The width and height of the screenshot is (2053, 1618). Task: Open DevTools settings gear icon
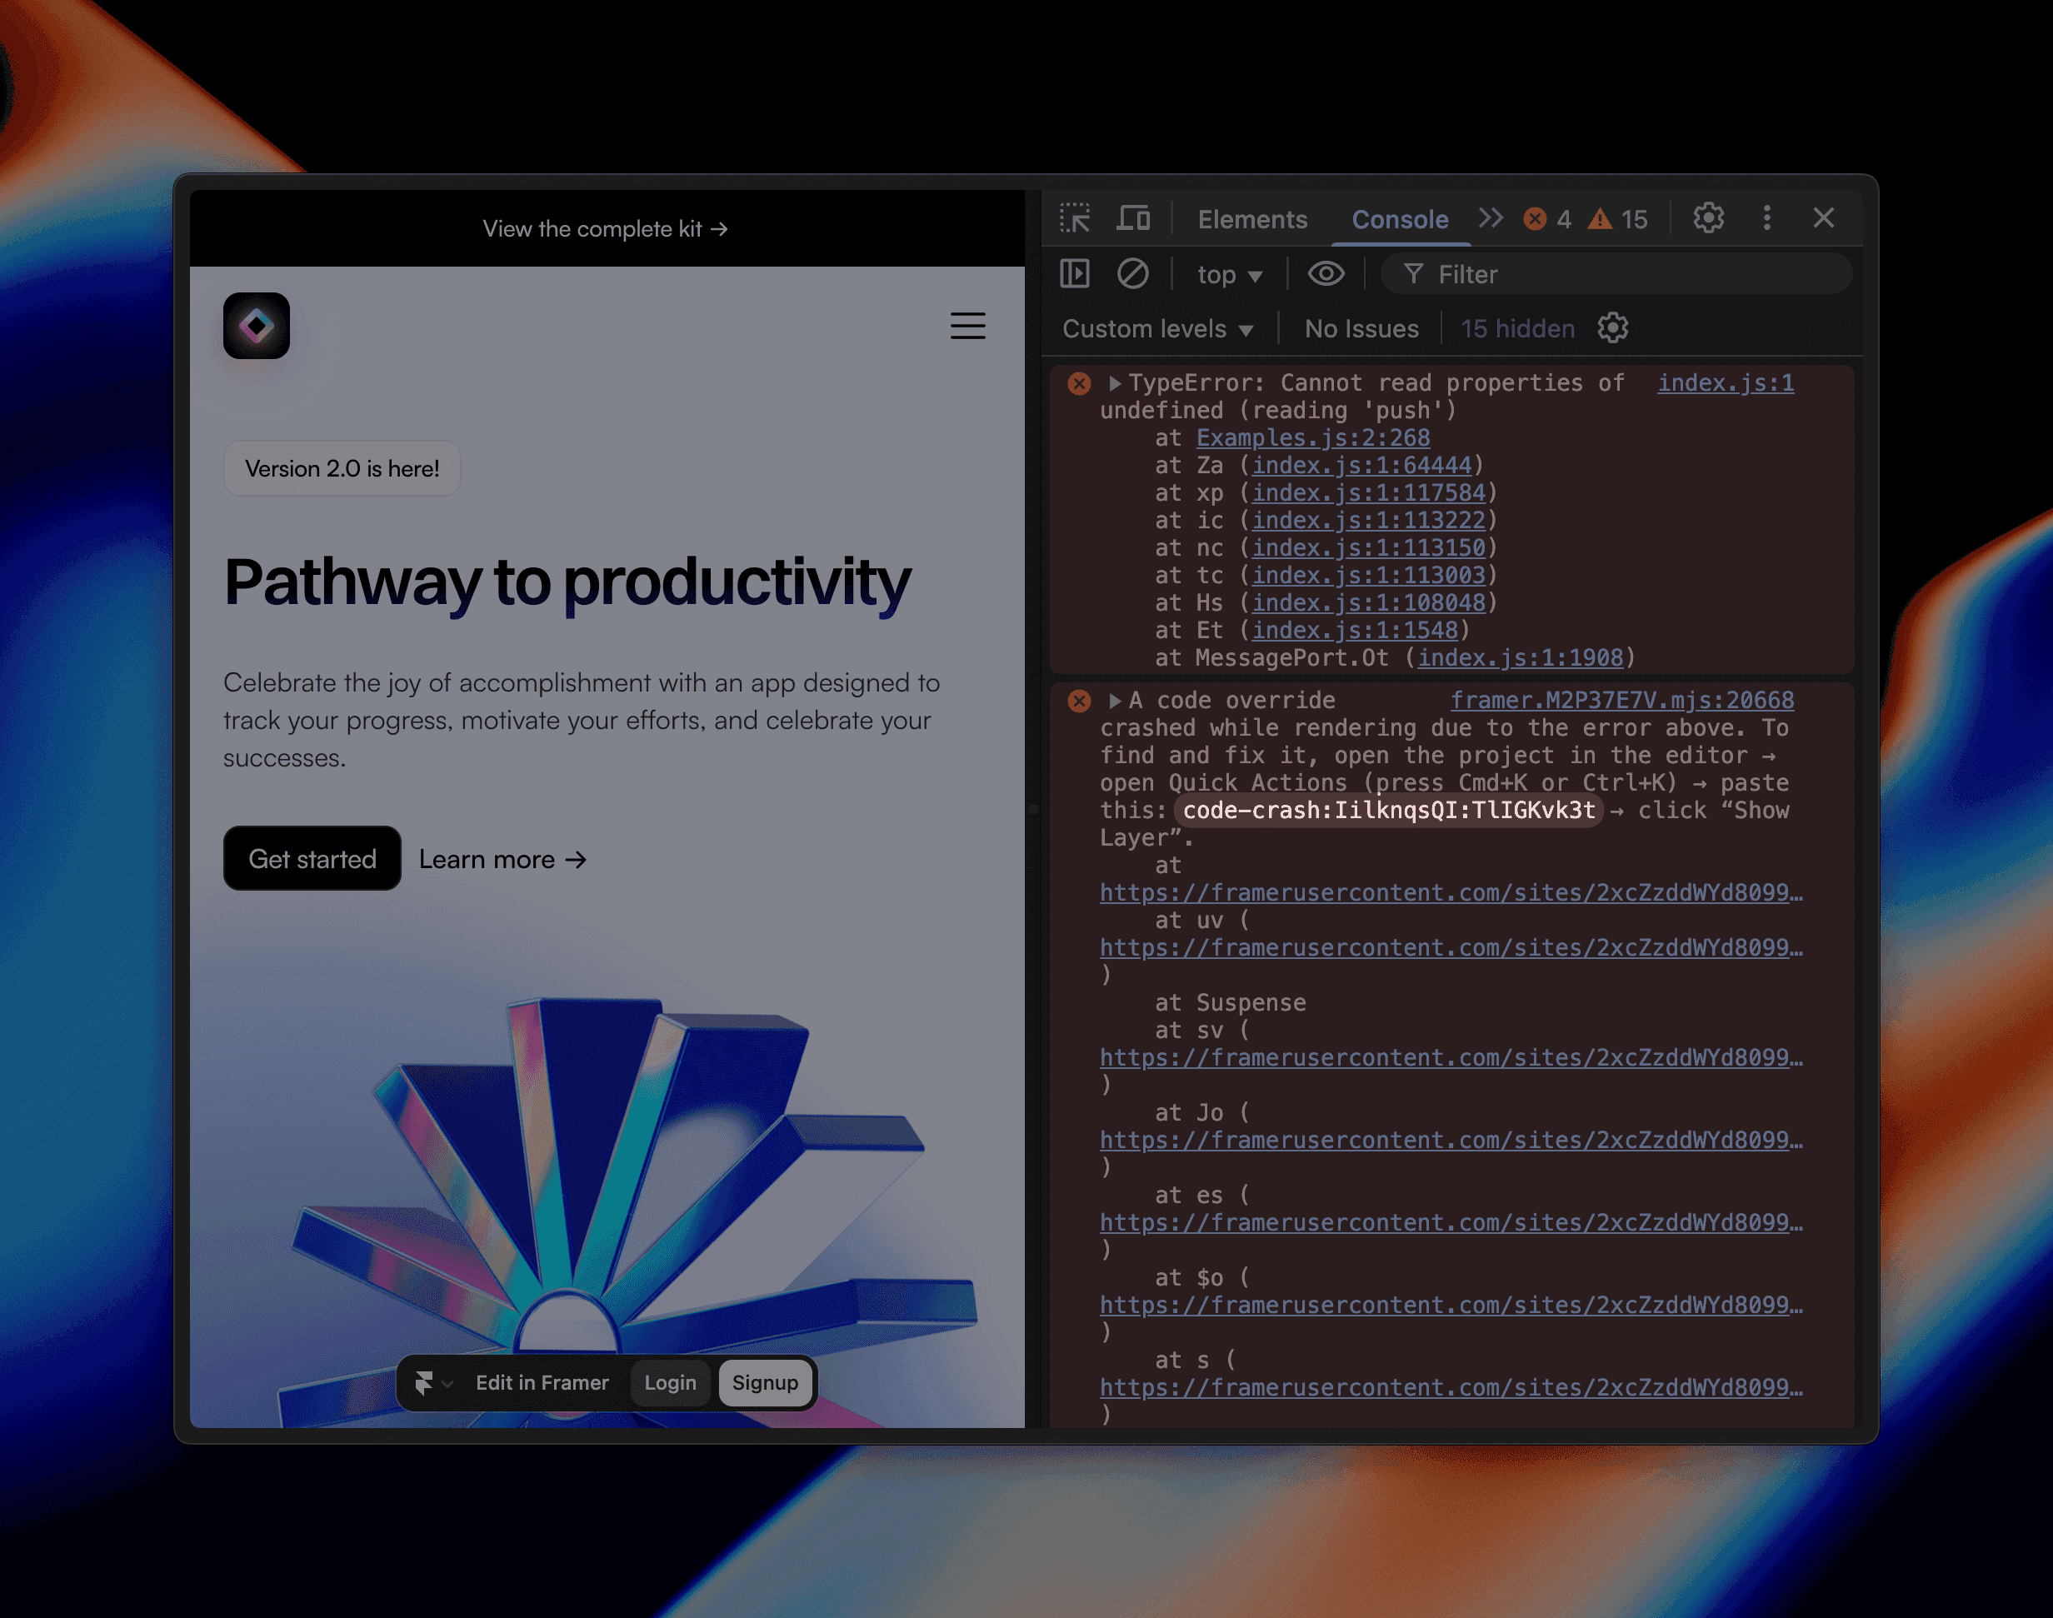[1708, 219]
